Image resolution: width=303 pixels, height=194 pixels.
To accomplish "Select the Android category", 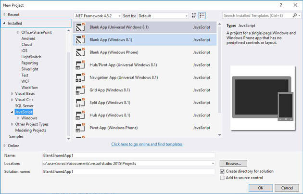I will [x=28, y=39].
